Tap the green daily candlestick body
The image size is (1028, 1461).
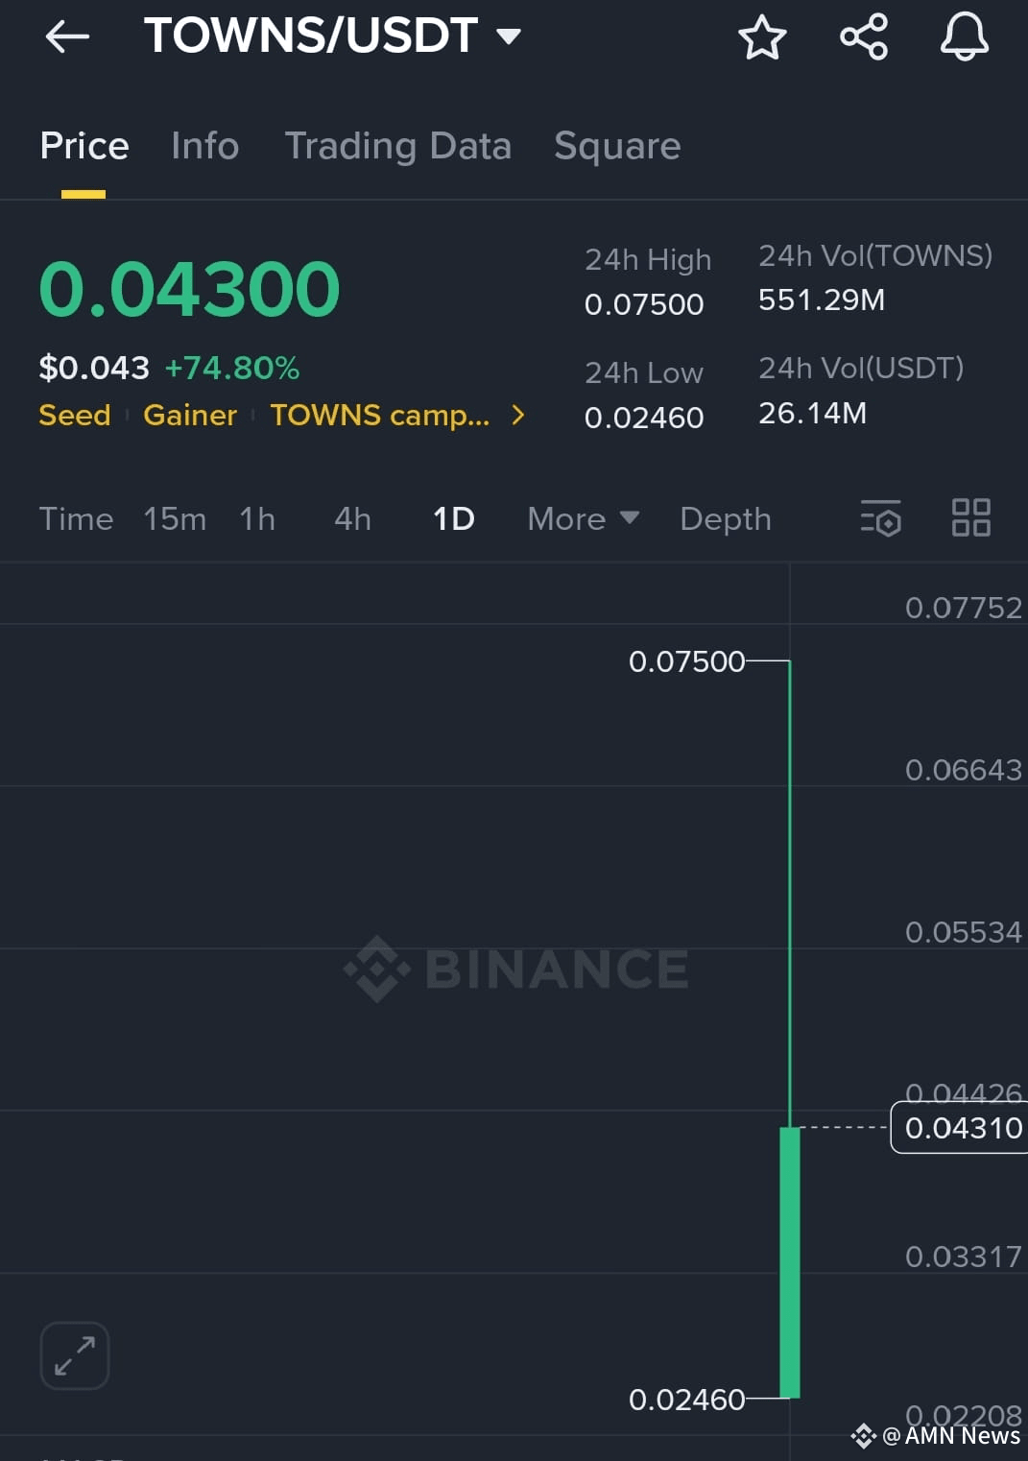pos(790,1262)
